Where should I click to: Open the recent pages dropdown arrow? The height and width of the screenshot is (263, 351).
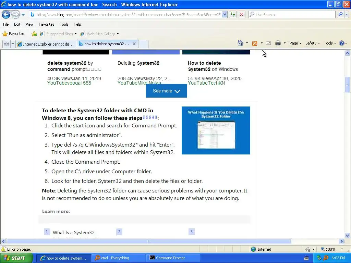[x=23, y=15]
